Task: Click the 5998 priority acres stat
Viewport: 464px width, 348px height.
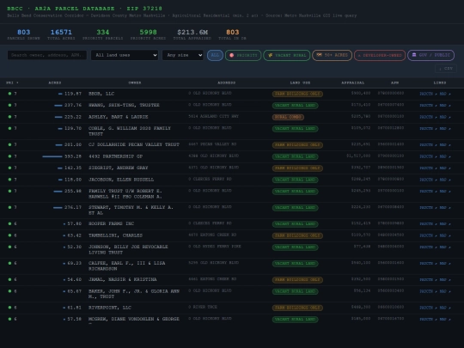Action: click(148, 34)
